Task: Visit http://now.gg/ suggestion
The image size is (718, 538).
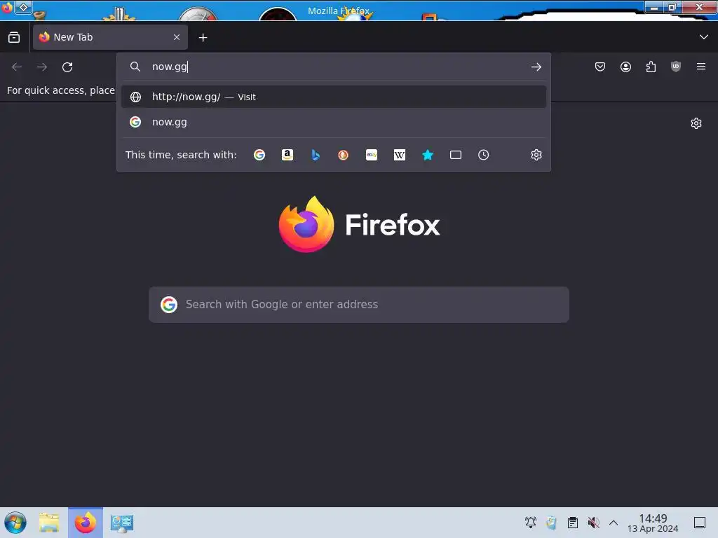Action: coord(333,97)
